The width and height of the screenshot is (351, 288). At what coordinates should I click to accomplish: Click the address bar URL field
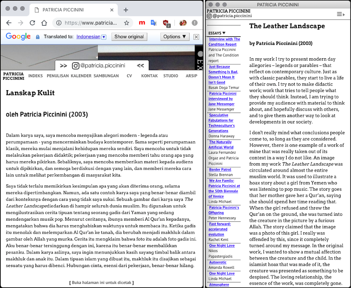click(x=91, y=23)
